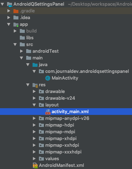
Task: Click the MainActivity class icon
Action: [48, 78]
